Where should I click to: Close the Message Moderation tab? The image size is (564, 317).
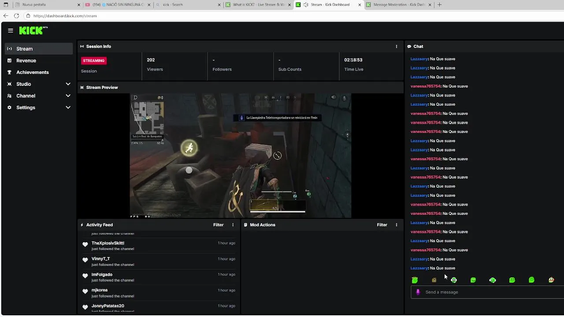pos(430,5)
